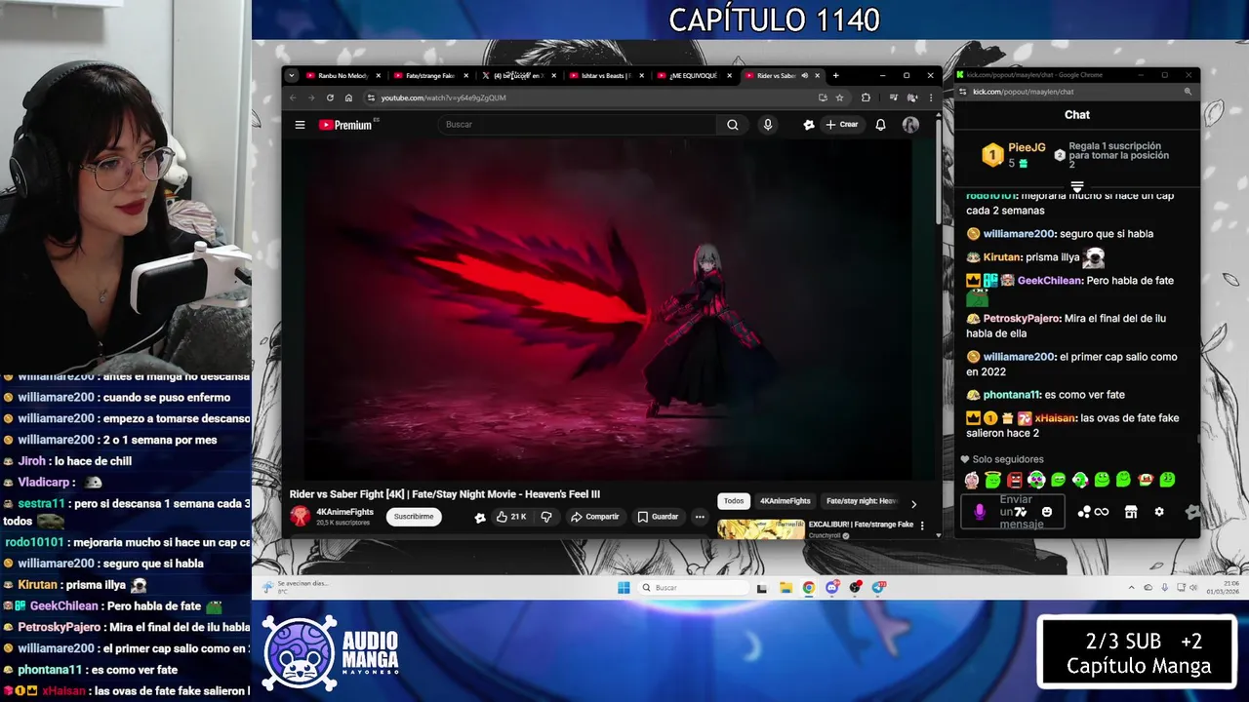Open the EXCALIBUR! Fate/strange Fake video thumbnail
The width and height of the screenshot is (1249, 702).
click(x=761, y=529)
